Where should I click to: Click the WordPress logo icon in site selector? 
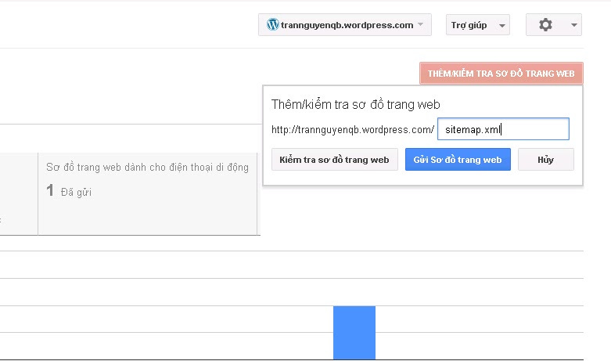coord(272,24)
